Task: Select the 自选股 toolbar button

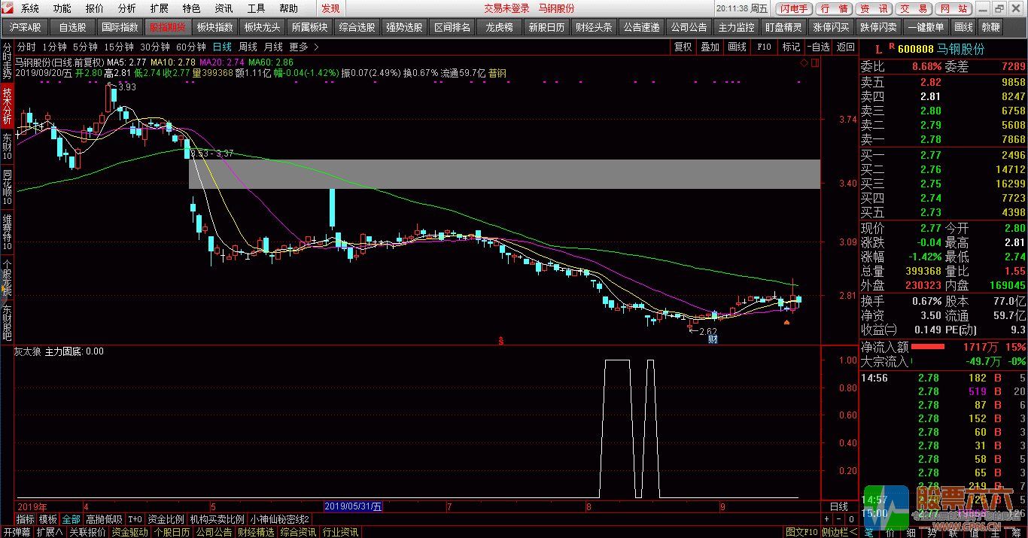Action: (x=73, y=27)
